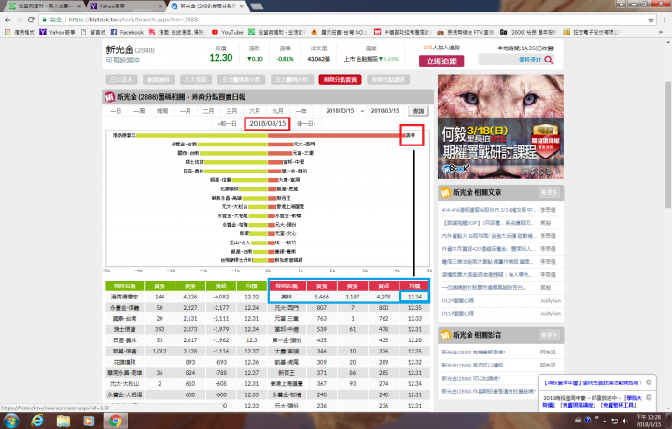
Task: Click 看更多 in the 相關影音 section
Action: pyautogui.click(x=549, y=335)
